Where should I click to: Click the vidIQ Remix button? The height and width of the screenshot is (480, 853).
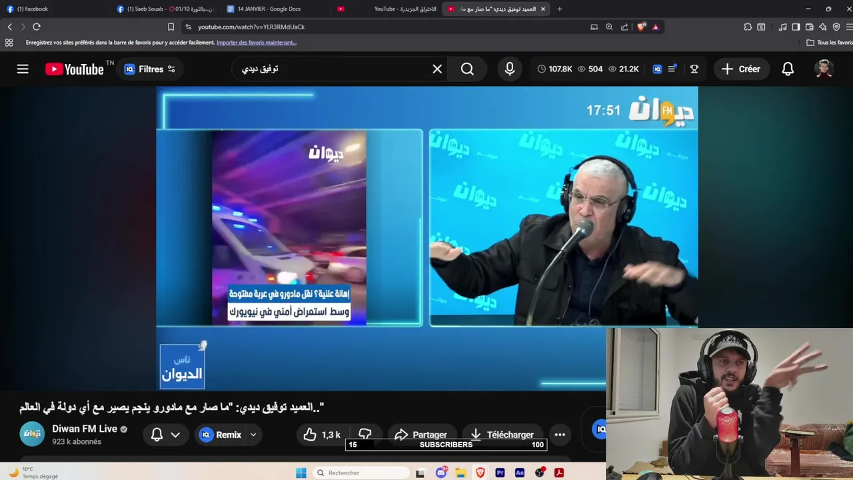tap(220, 435)
